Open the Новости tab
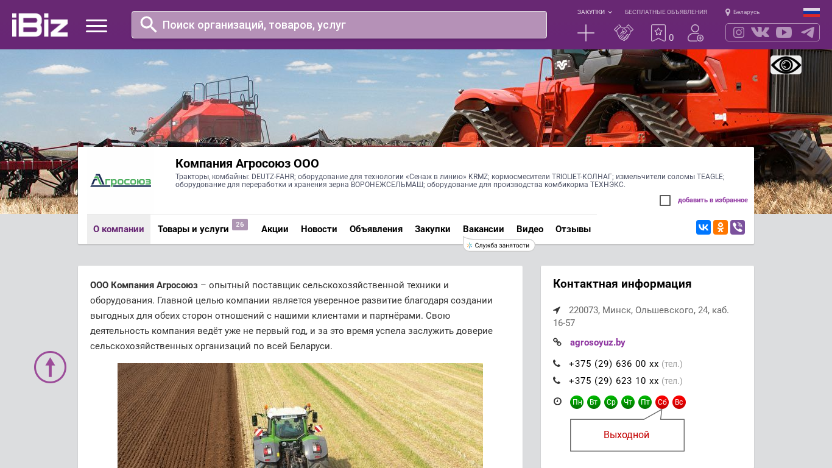832x468 pixels. 319,229
